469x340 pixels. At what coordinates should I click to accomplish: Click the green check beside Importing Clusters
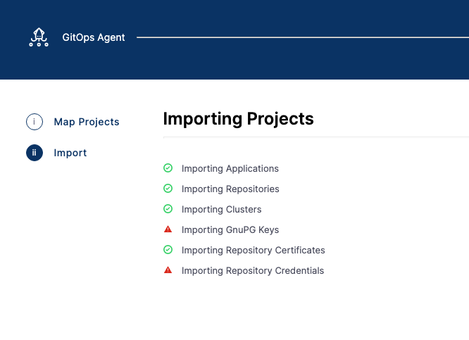(168, 209)
